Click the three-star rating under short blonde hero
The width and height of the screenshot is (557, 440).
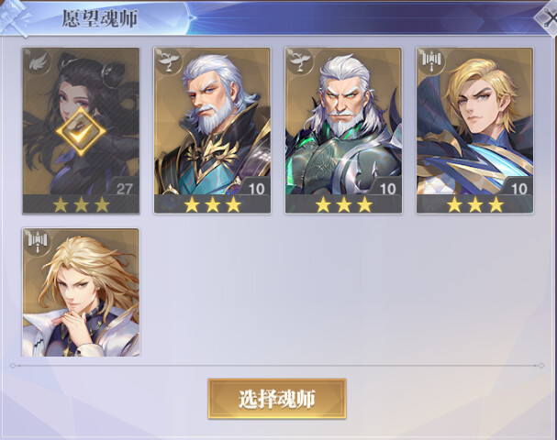(475, 204)
